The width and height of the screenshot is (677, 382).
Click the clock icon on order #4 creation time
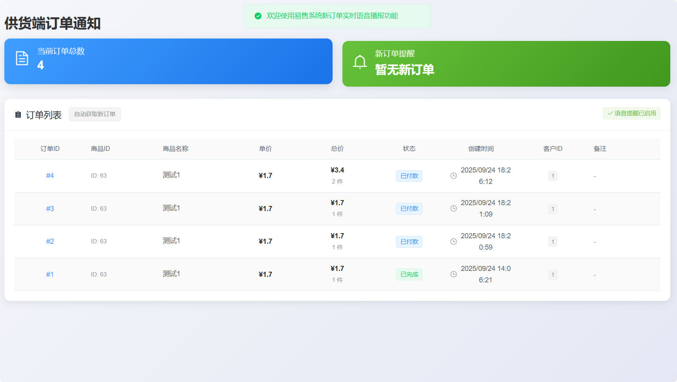(453, 176)
